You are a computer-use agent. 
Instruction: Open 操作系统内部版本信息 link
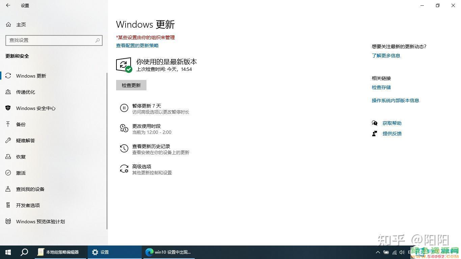pos(396,100)
